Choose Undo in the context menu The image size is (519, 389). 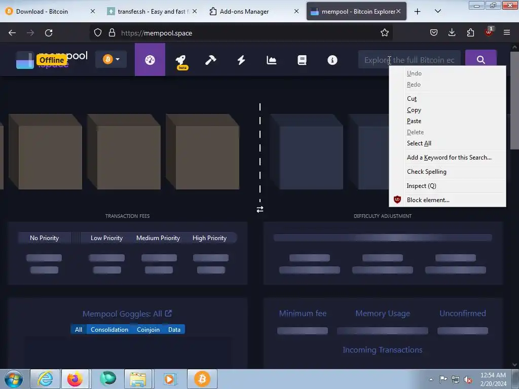click(x=448, y=73)
